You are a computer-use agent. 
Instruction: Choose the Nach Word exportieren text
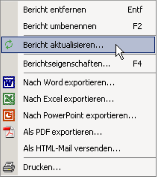point(69,82)
